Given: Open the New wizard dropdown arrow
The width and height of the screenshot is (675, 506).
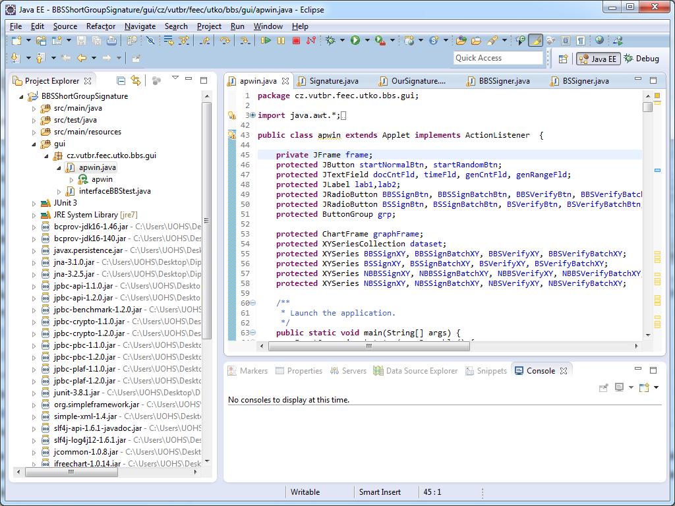Looking at the screenshot, I should [x=28, y=41].
